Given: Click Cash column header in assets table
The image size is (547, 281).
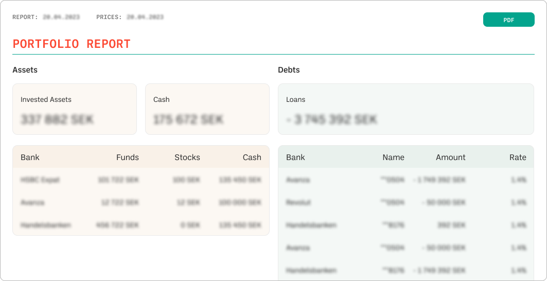Looking at the screenshot, I should tap(252, 157).
